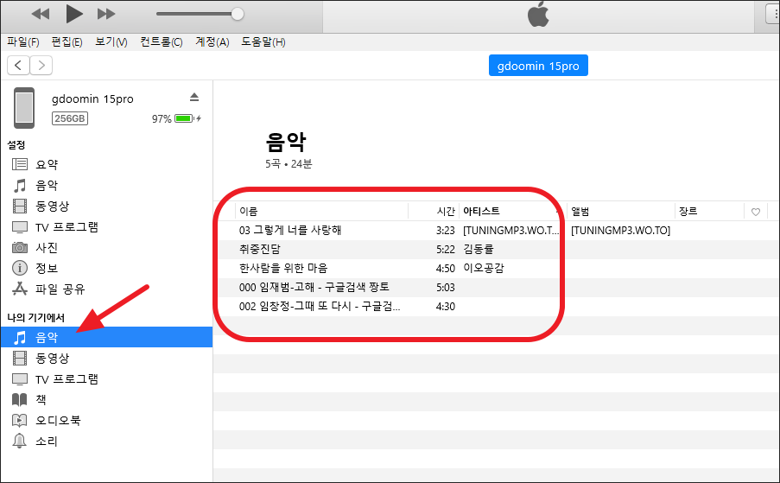Viewport: 780px width, 483px height.
Task: Go forward with the right chevron button
Action: pos(41,65)
